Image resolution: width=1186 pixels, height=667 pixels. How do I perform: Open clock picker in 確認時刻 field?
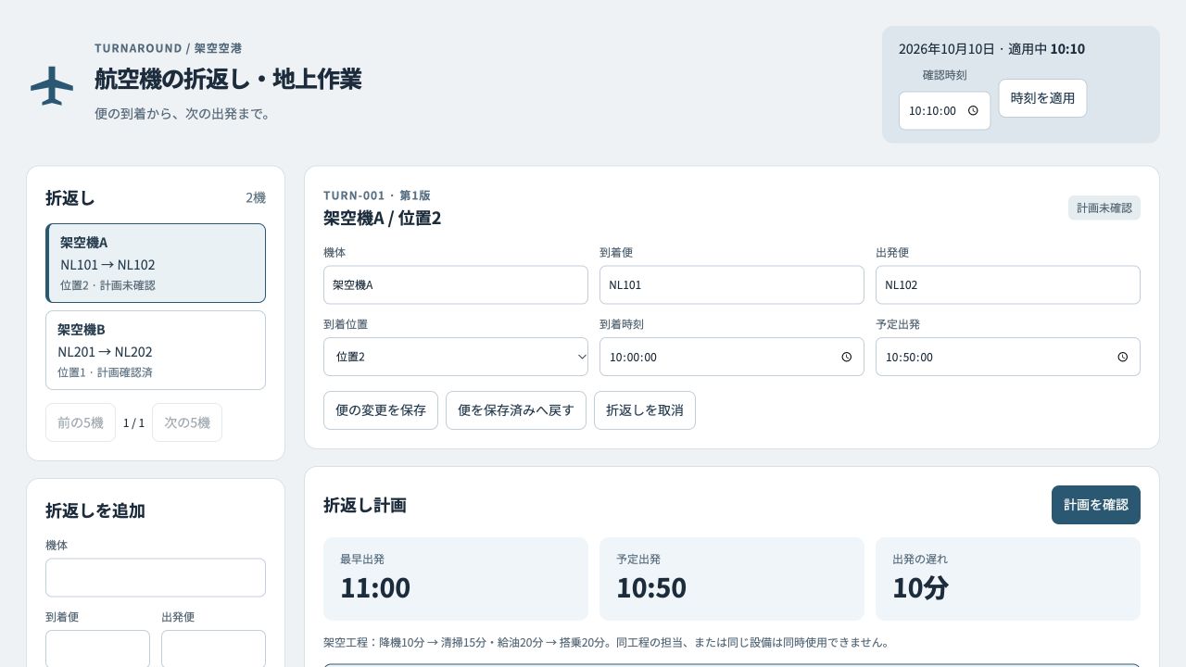tap(973, 111)
